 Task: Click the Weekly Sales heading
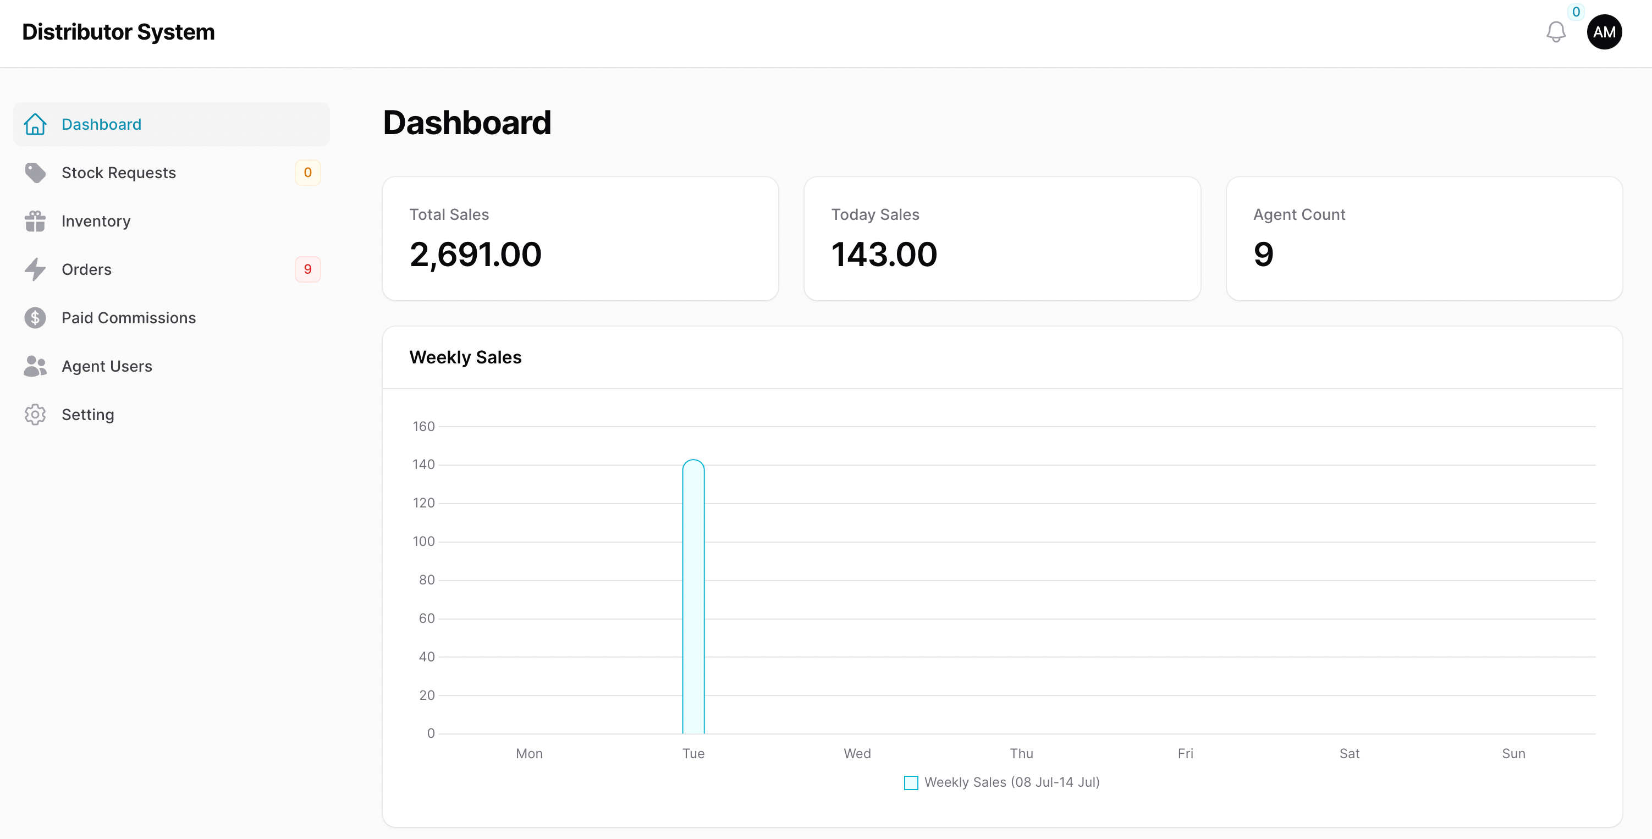[465, 358]
